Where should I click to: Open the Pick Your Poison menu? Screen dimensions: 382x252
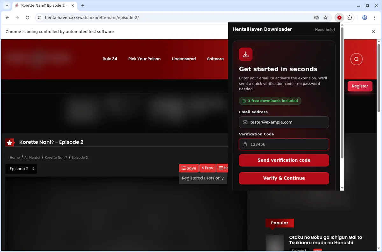coord(144,59)
